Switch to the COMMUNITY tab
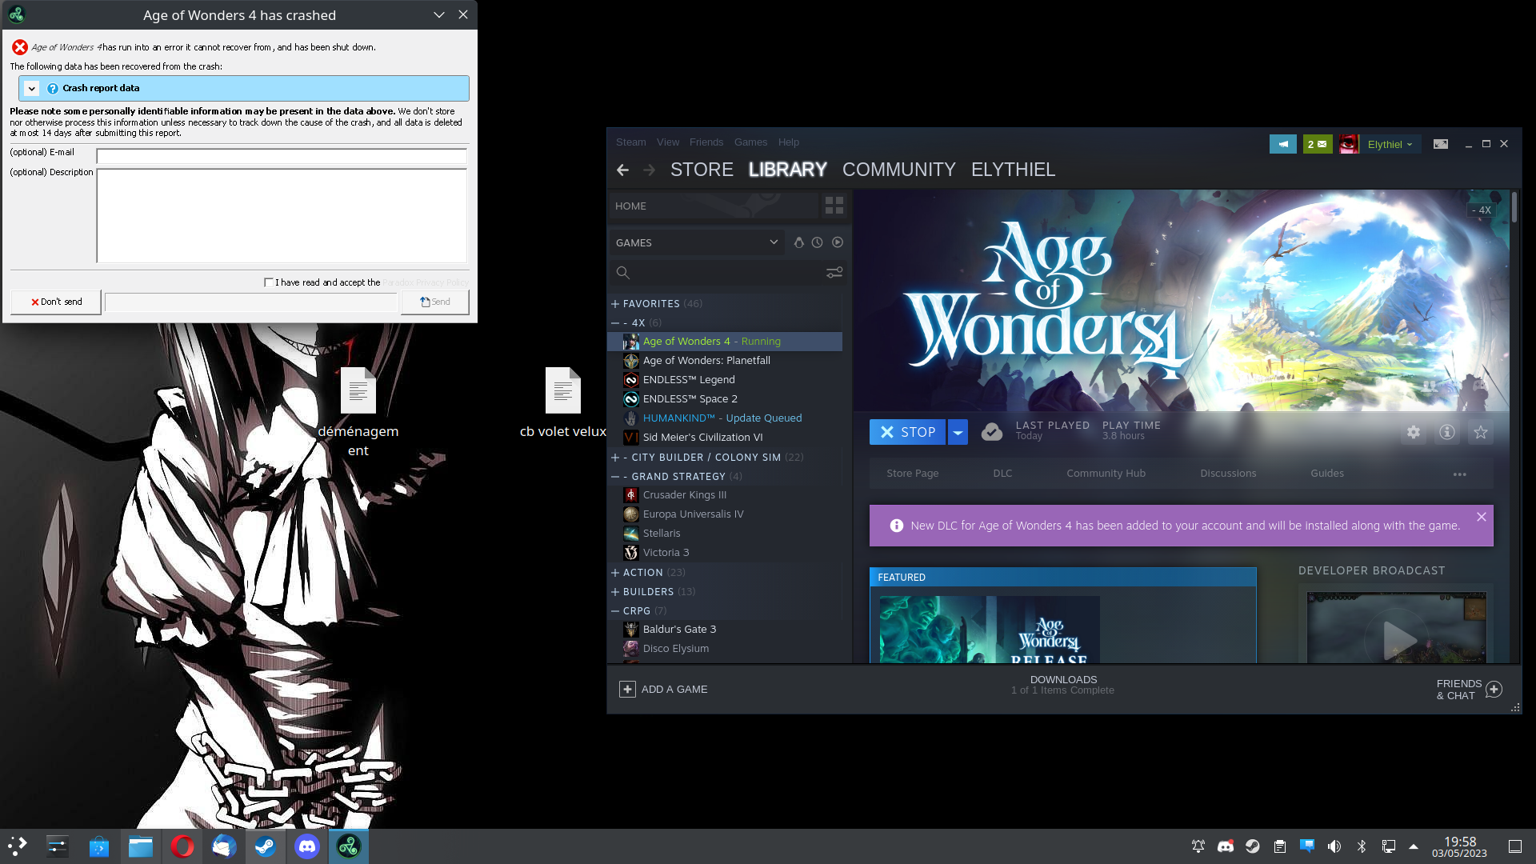The image size is (1536, 864). pyautogui.click(x=898, y=170)
